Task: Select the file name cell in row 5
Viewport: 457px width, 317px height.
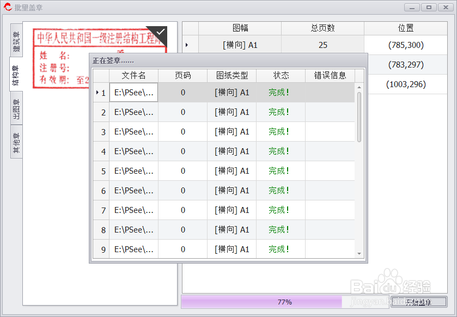Action: click(x=134, y=171)
